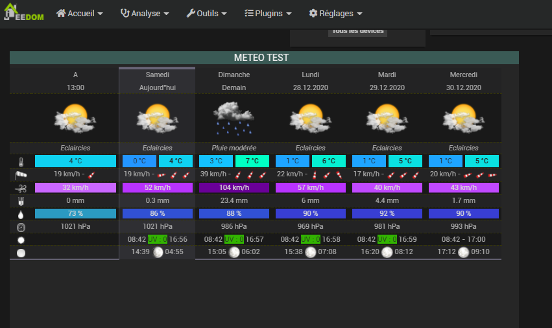Viewport: 552px width, 328px height.
Task: Click the Mercredi moon phase icon
Action: click(x=464, y=252)
